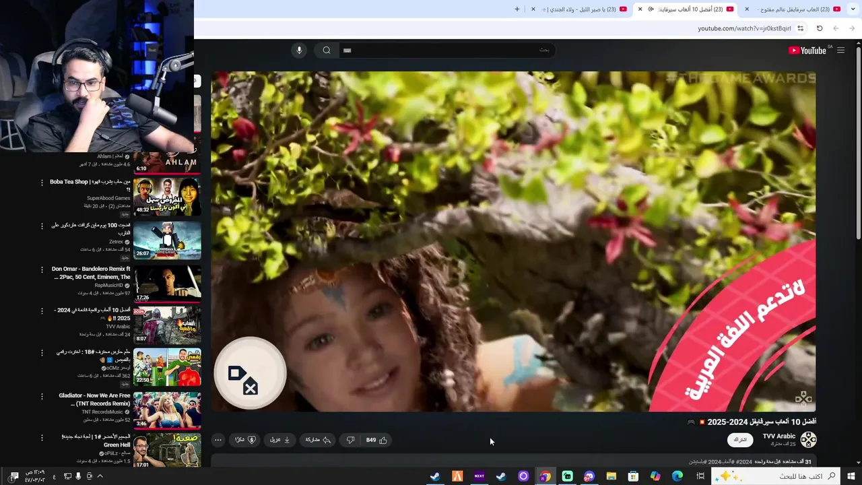Screen dimensions: 862x485
Task: Dislike the video with thumbs down
Action: 351,440
